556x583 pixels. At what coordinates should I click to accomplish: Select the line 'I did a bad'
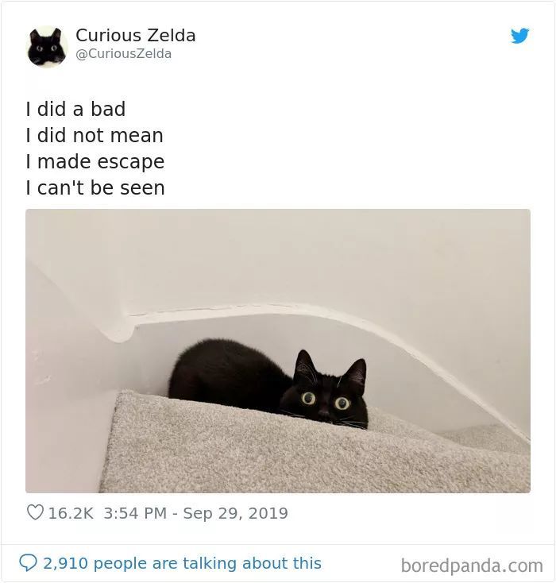point(75,109)
